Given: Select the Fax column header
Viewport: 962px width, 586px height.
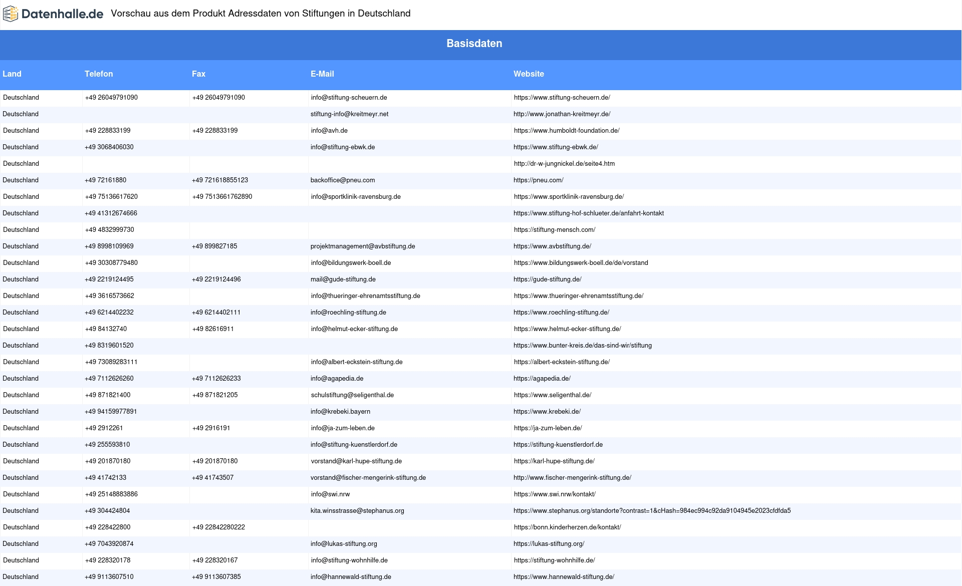Looking at the screenshot, I should 198,74.
